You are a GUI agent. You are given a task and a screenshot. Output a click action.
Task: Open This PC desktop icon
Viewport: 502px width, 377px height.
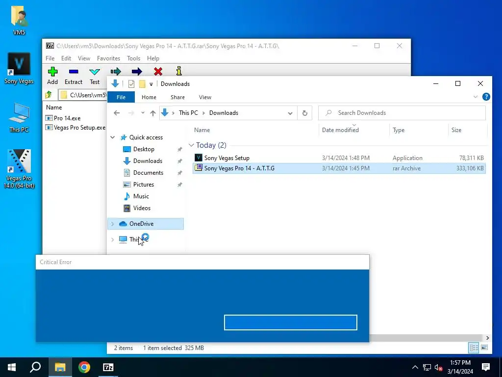(x=19, y=118)
